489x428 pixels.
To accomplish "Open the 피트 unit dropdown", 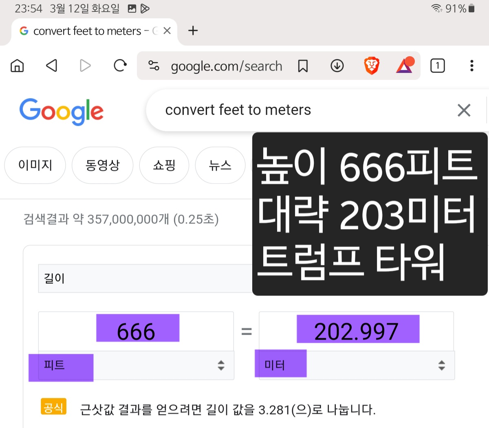I will pyautogui.click(x=136, y=365).
